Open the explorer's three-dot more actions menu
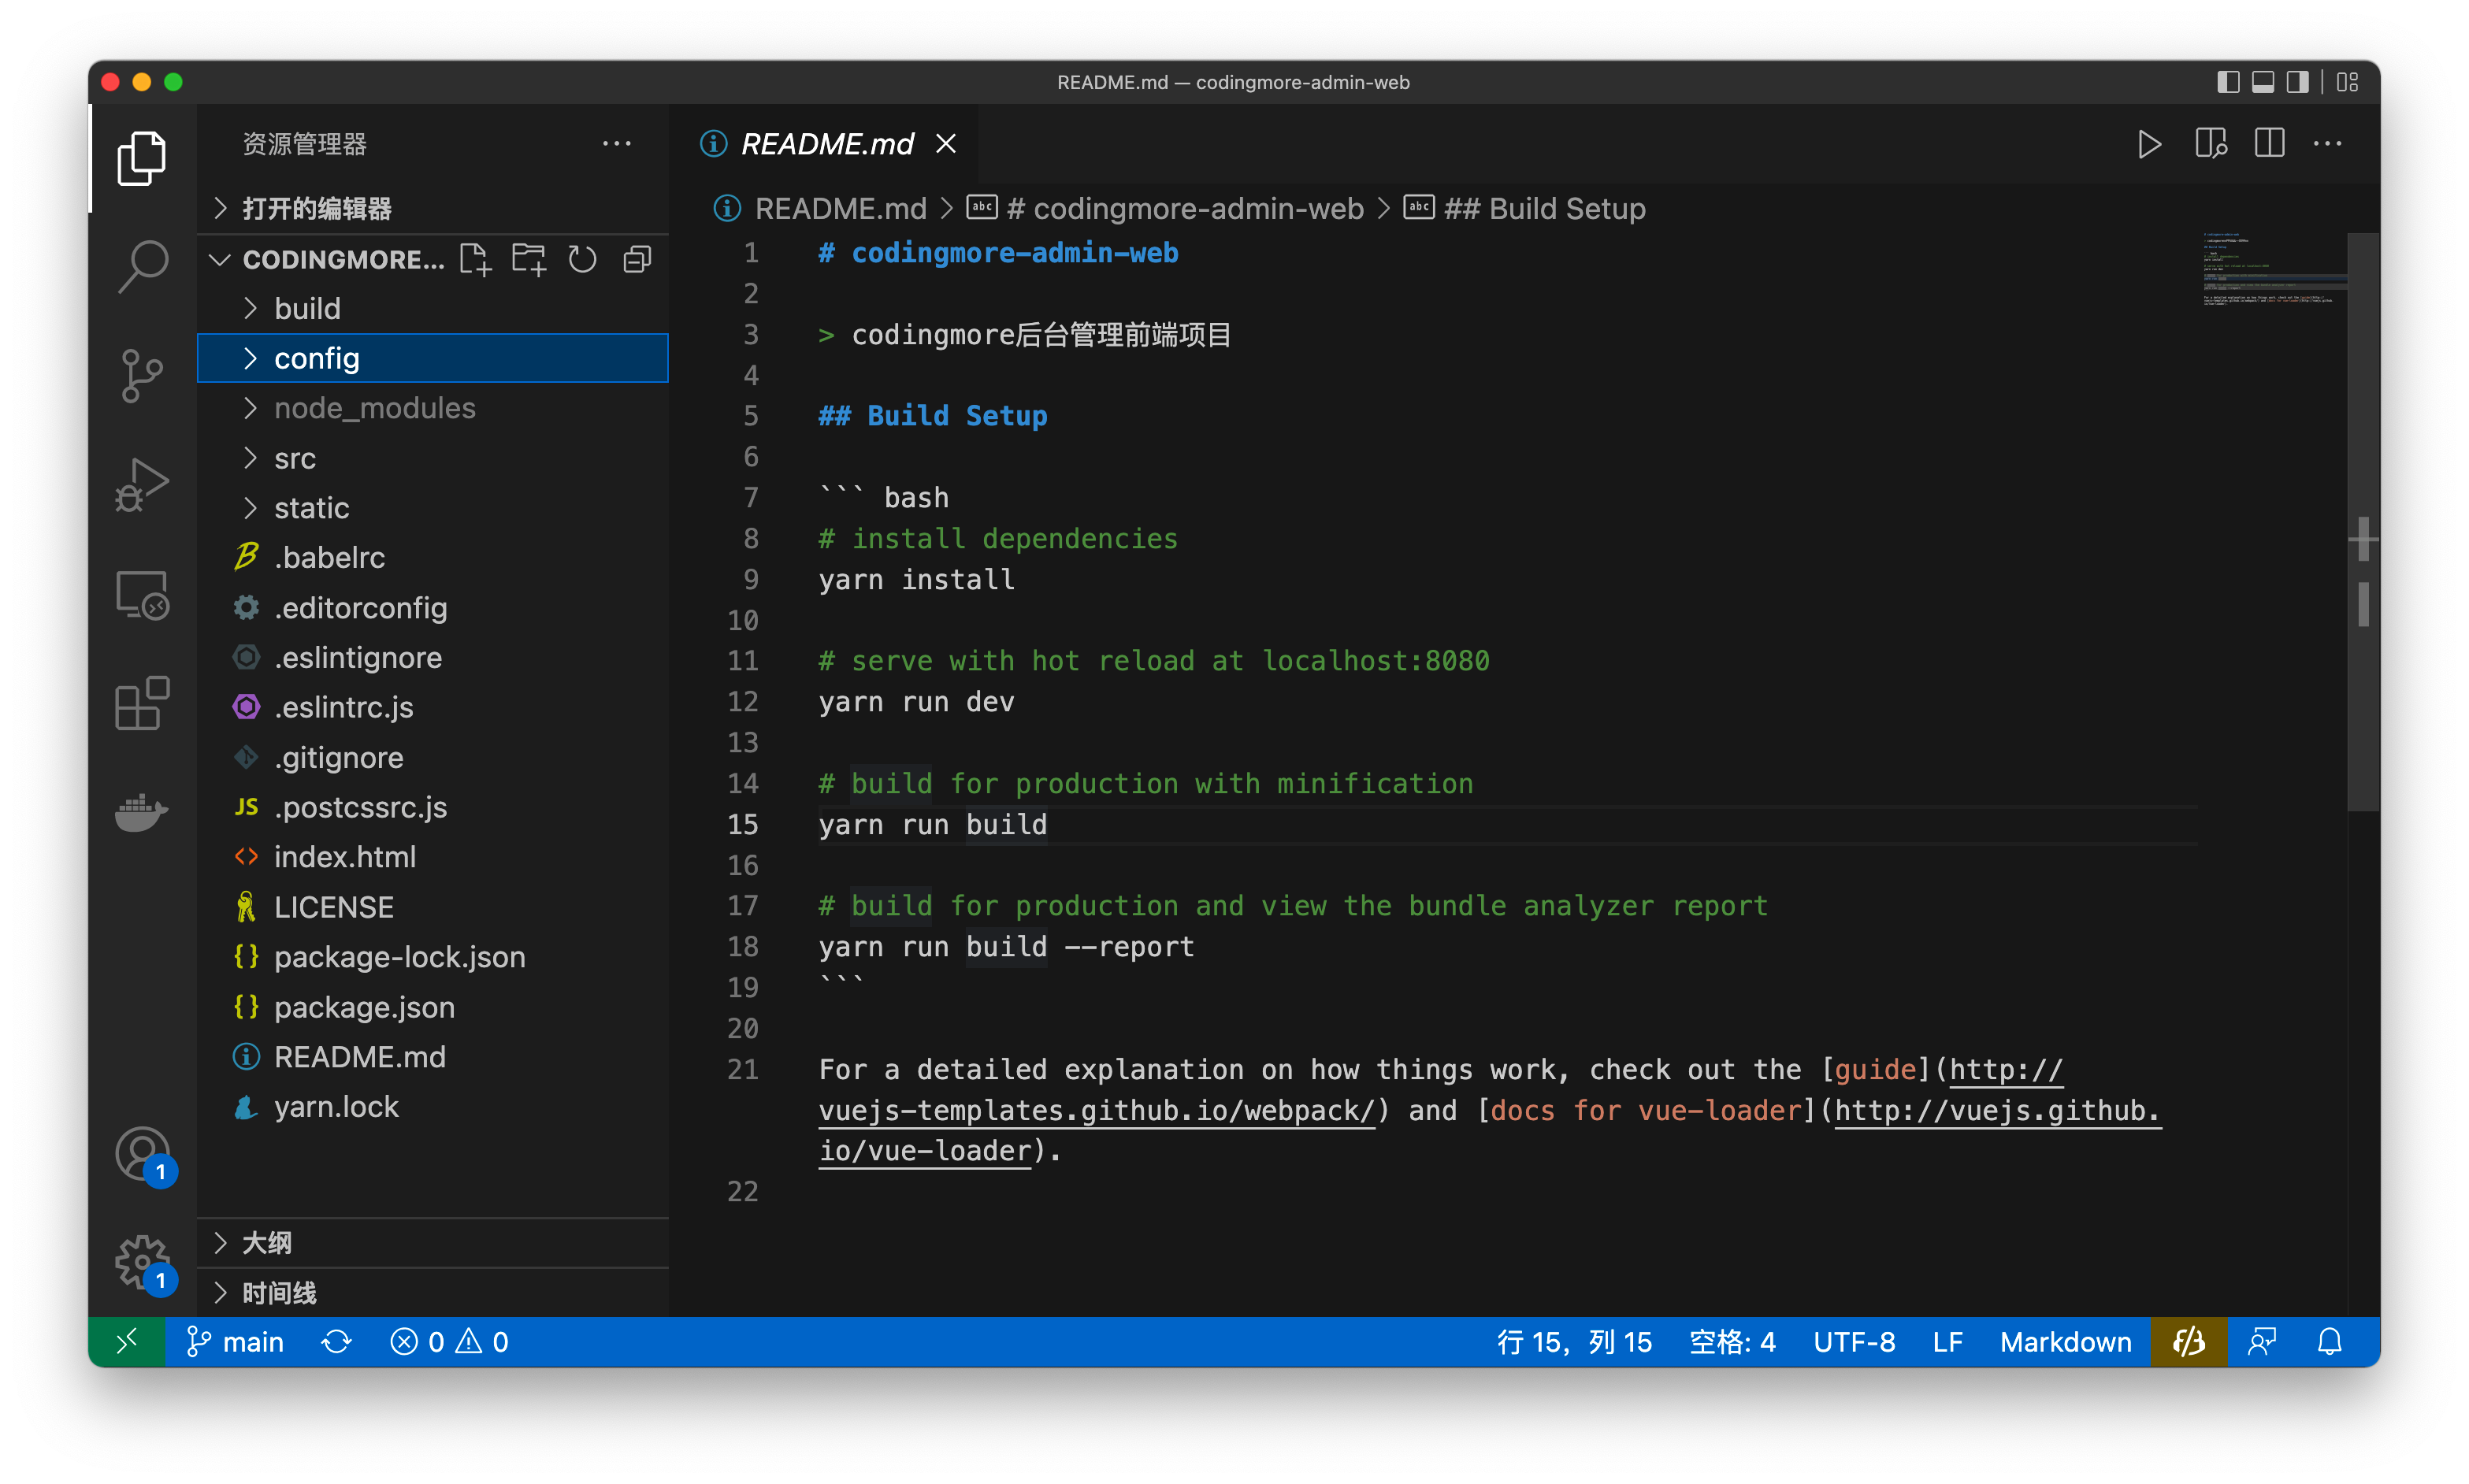 (617, 144)
